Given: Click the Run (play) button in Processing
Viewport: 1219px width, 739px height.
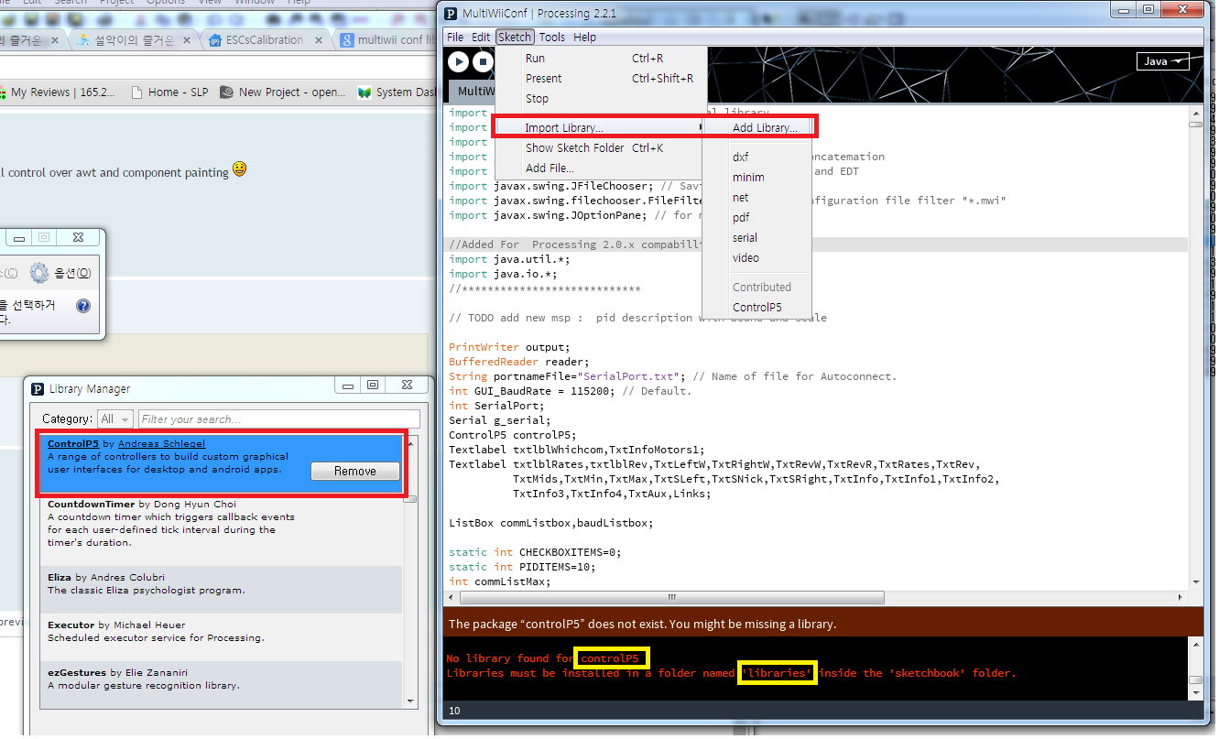Looking at the screenshot, I should (459, 61).
